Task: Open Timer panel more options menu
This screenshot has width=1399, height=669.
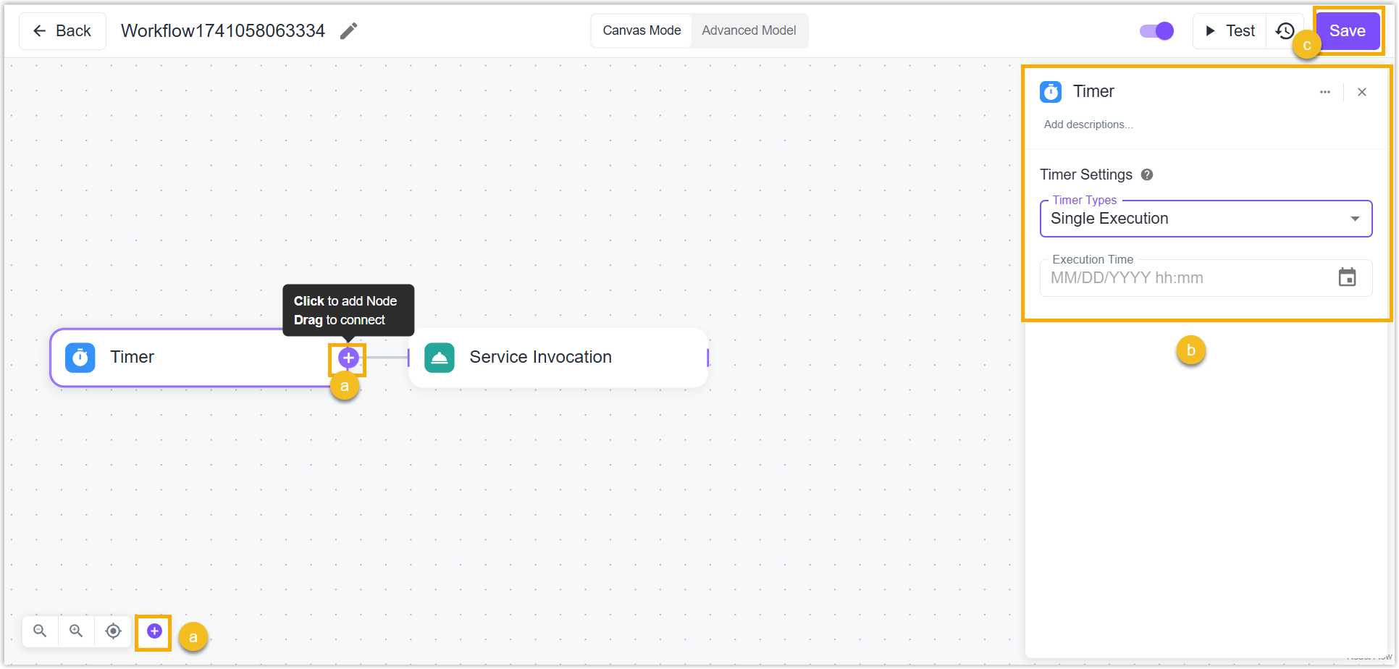Action: click(1324, 92)
